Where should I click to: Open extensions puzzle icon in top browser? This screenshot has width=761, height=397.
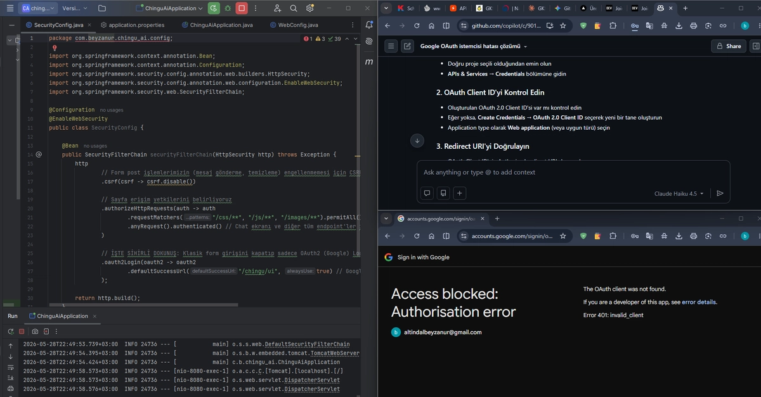pos(613,26)
